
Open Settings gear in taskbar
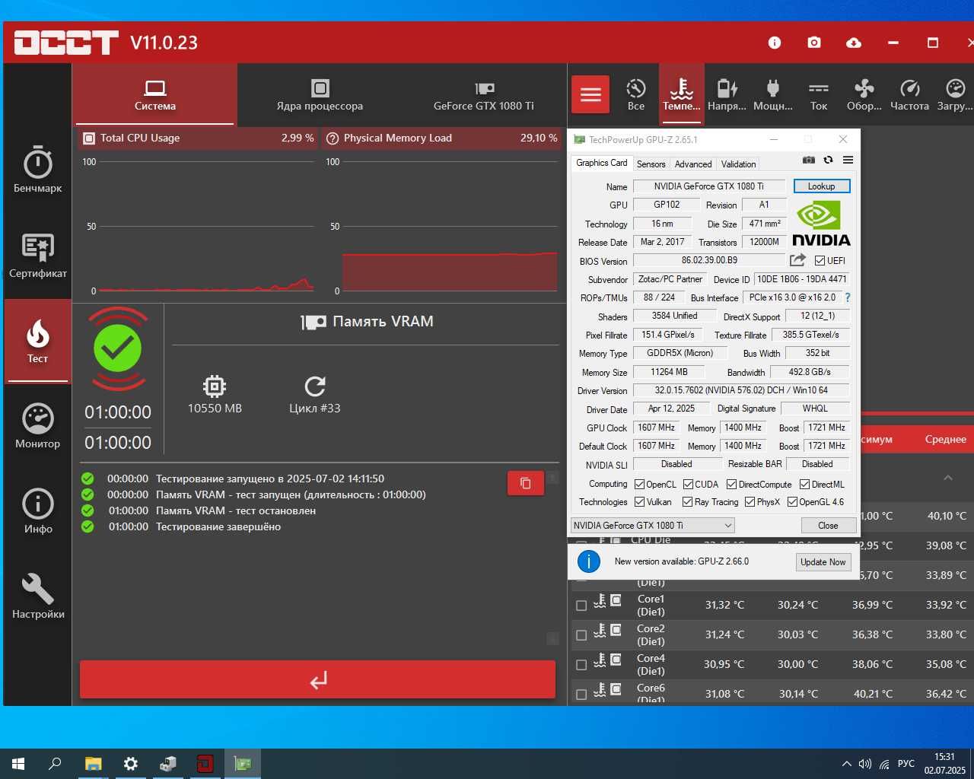click(131, 764)
